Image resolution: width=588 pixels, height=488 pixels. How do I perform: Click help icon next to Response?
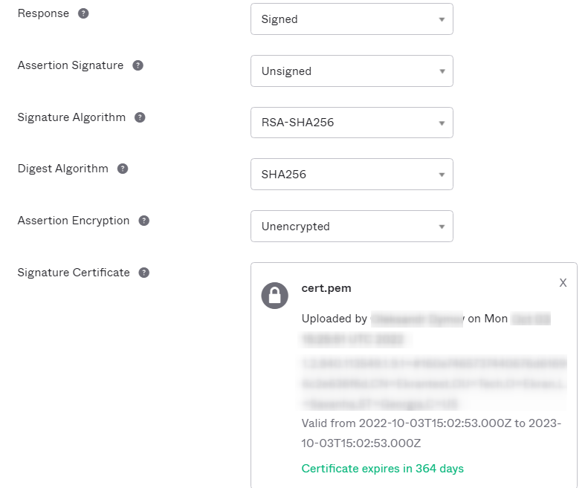(x=83, y=13)
